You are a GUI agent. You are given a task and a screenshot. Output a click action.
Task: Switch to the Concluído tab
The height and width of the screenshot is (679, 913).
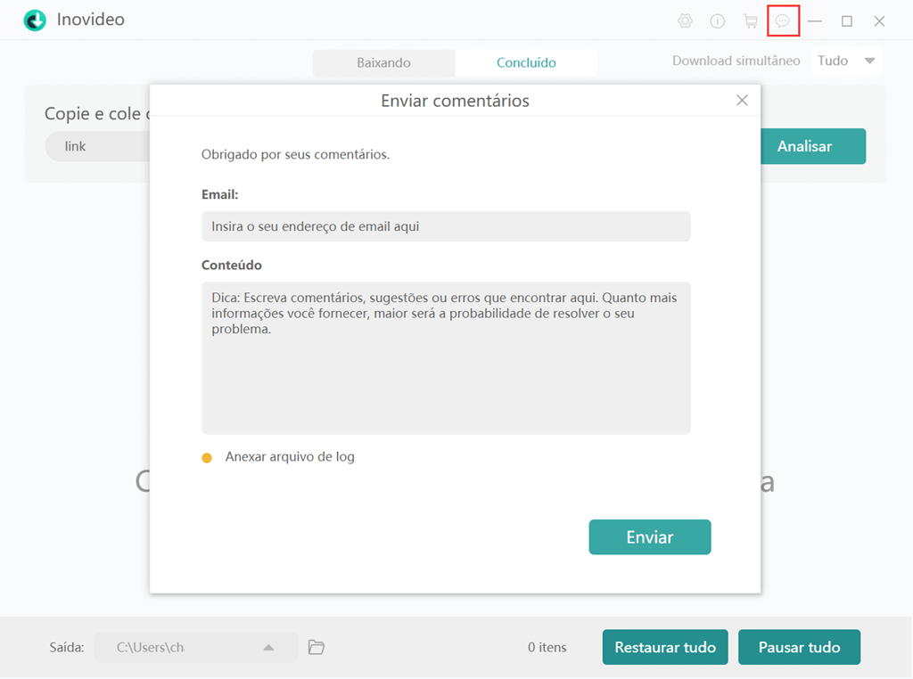tap(526, 63)
